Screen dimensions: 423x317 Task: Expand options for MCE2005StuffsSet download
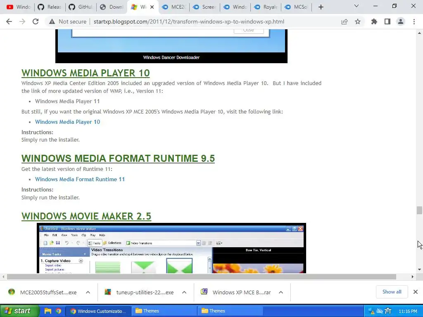tap(88, 292)
